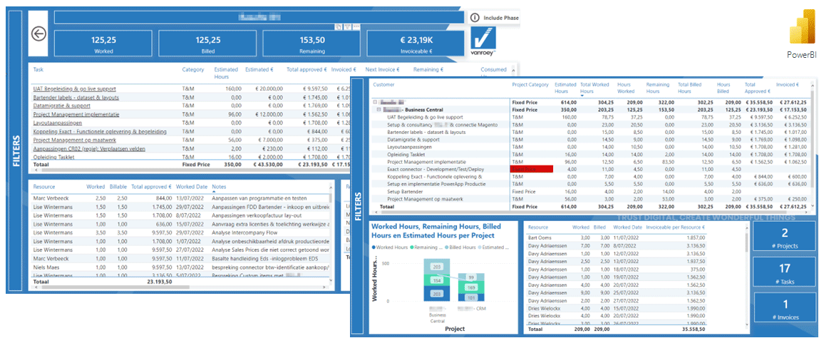Click the Remaining legend marker in the chart
Image resolution: width=824 pixels, height=343 pixels.
point(413,247)
